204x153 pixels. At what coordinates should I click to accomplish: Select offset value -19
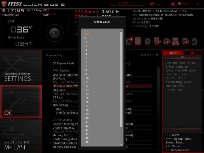coord(86,114)
